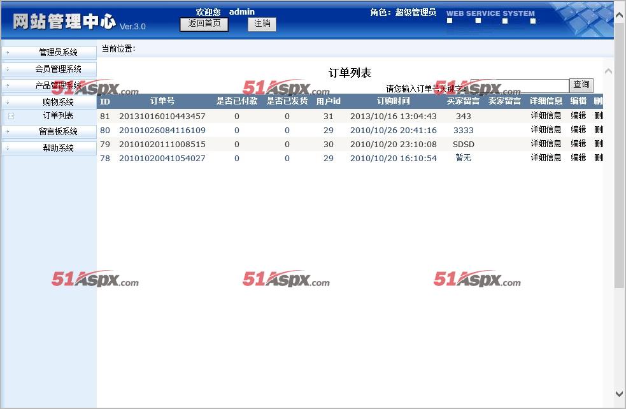This screenshot has height=409, width=626.
Task: Expand the 产品管理系统 menu icon
Action: pyautogui.click(x=7, y=86)
